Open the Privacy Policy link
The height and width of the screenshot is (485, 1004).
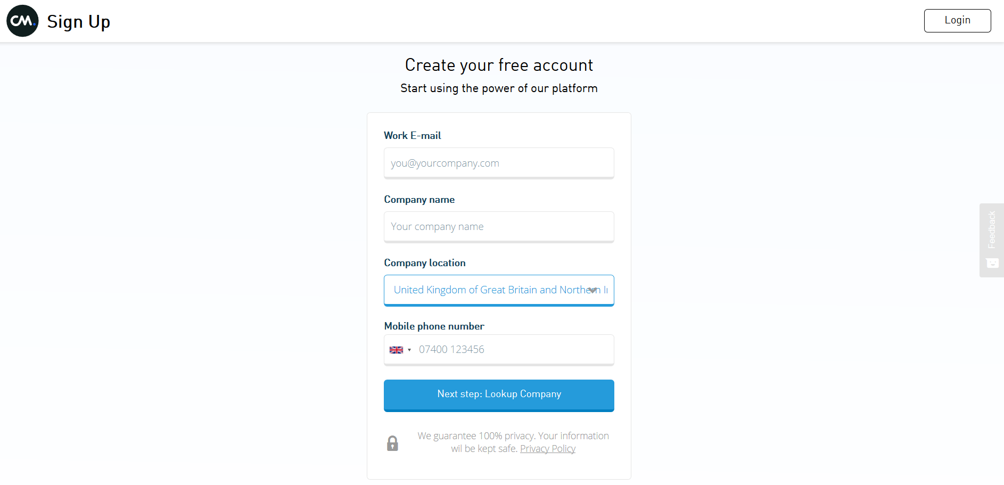(548, 449)
